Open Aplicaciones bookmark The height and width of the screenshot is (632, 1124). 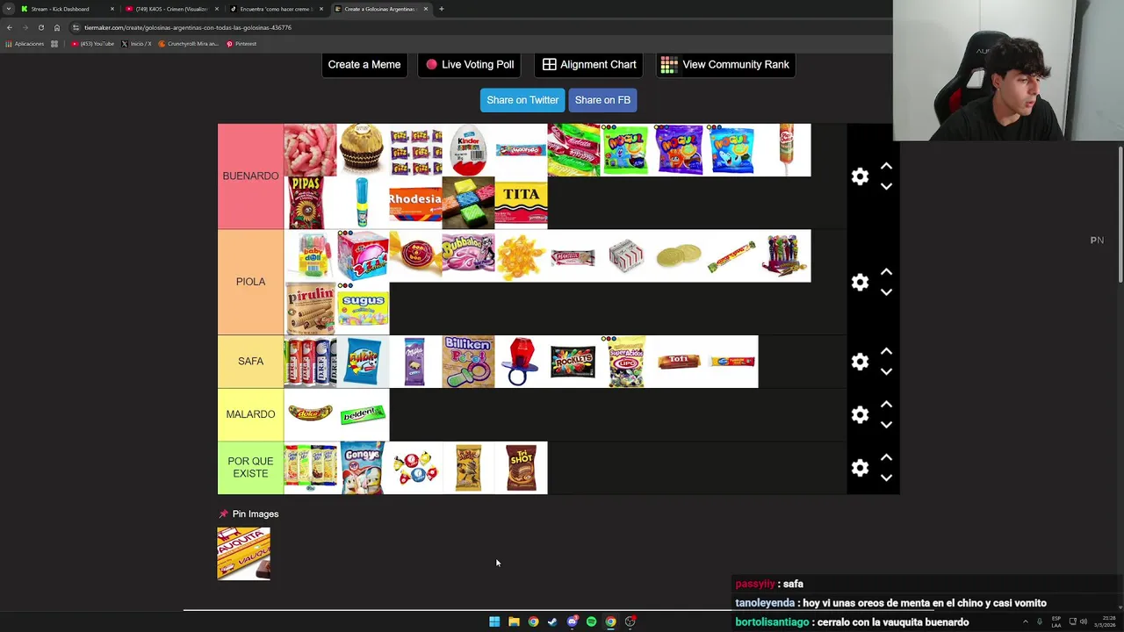[25, 44]
